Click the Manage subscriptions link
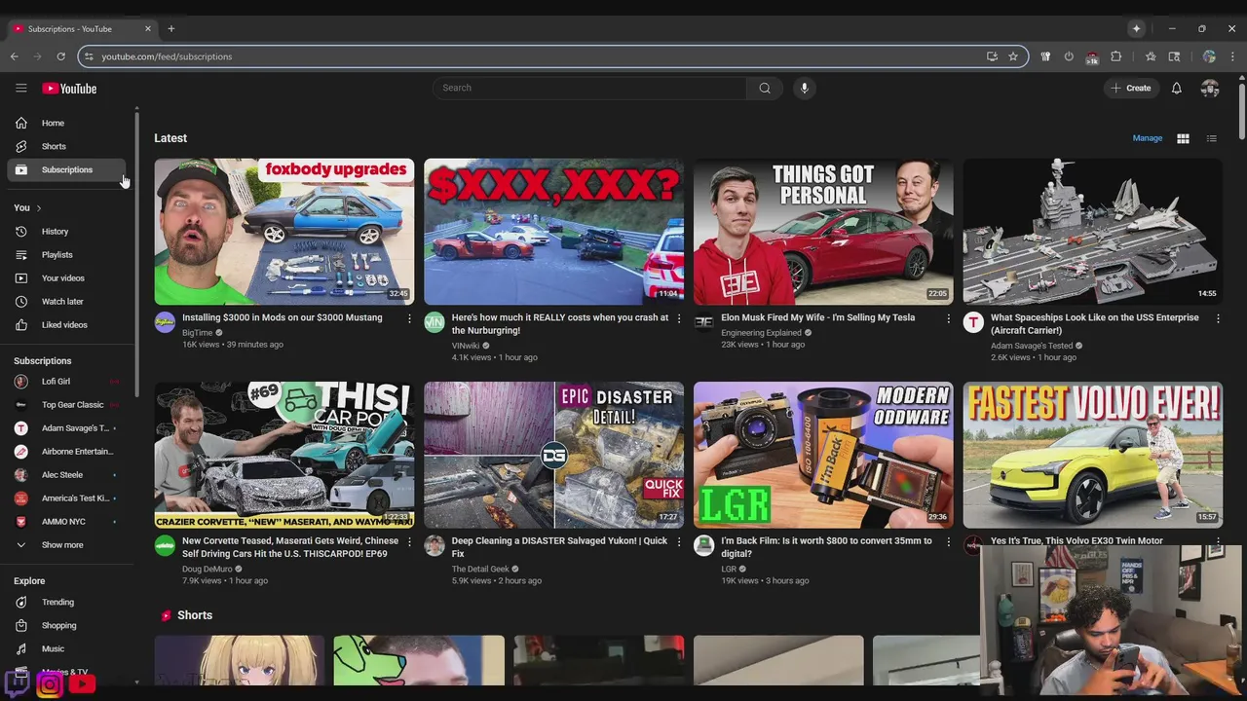This screenshot has width=1247, height=701. [1147, 138]
